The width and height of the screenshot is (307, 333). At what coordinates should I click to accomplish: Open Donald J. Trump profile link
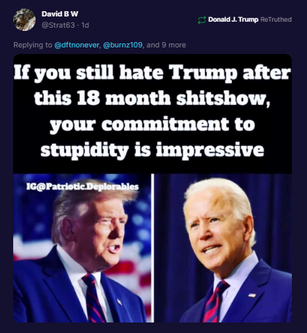pos(233,20)
